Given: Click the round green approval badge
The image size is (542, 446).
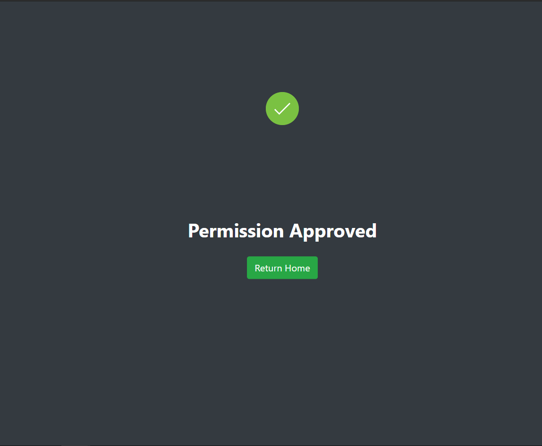Looking at the screenshot, I should [282, 109].
